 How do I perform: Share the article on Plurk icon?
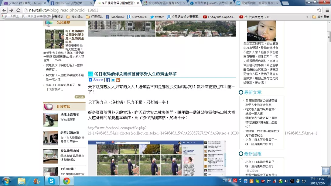point(118,80)
